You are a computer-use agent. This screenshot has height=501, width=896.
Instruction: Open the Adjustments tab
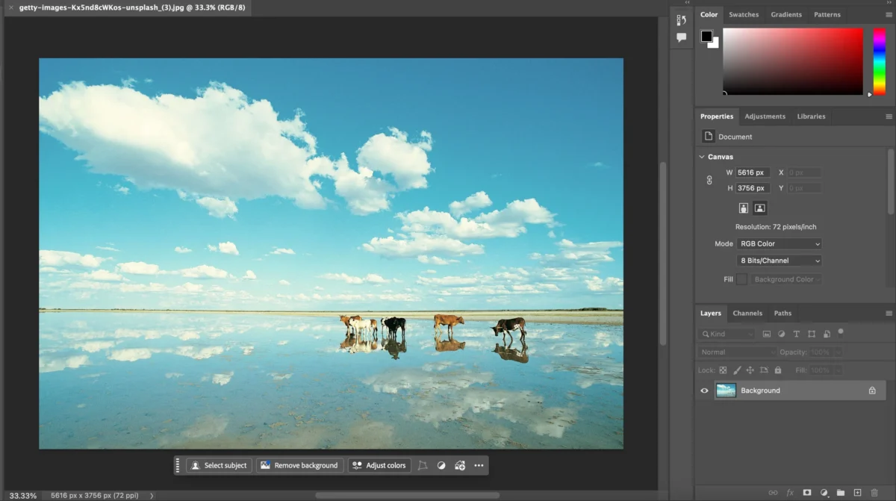pos(765,116)
